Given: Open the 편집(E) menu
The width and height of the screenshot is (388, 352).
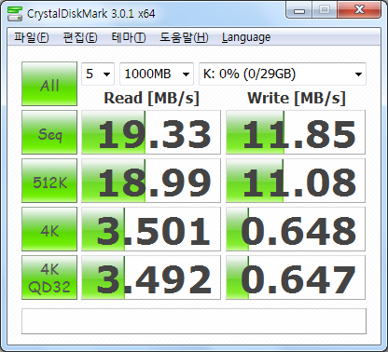Looking at the screenshot, I should coord(80,37).
